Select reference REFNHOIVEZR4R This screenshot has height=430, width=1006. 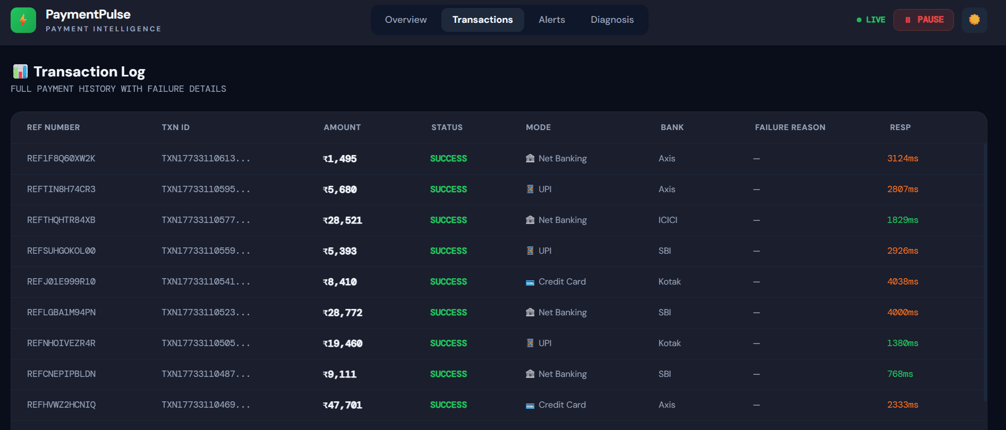61,343
